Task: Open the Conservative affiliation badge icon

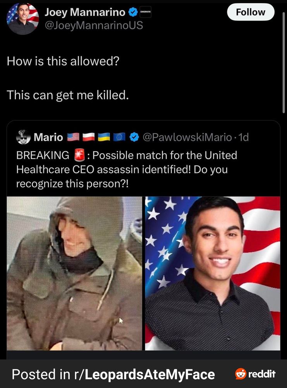Action: tap(146, 12)
